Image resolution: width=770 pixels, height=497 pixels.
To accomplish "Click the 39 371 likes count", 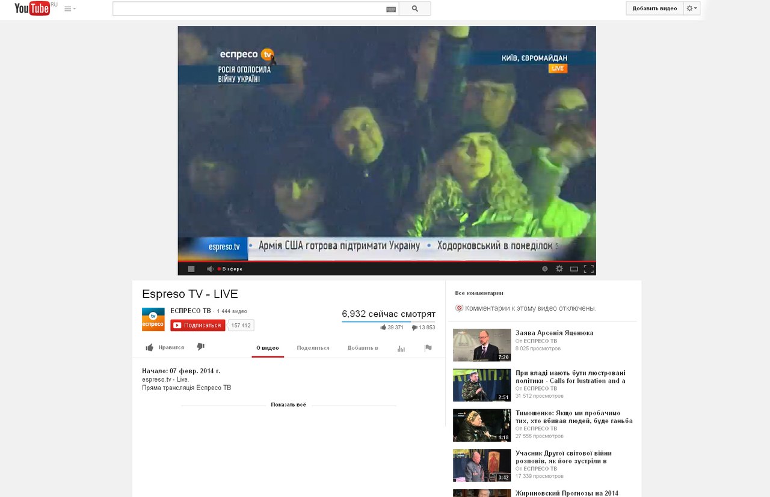I will tap(392, 328).
